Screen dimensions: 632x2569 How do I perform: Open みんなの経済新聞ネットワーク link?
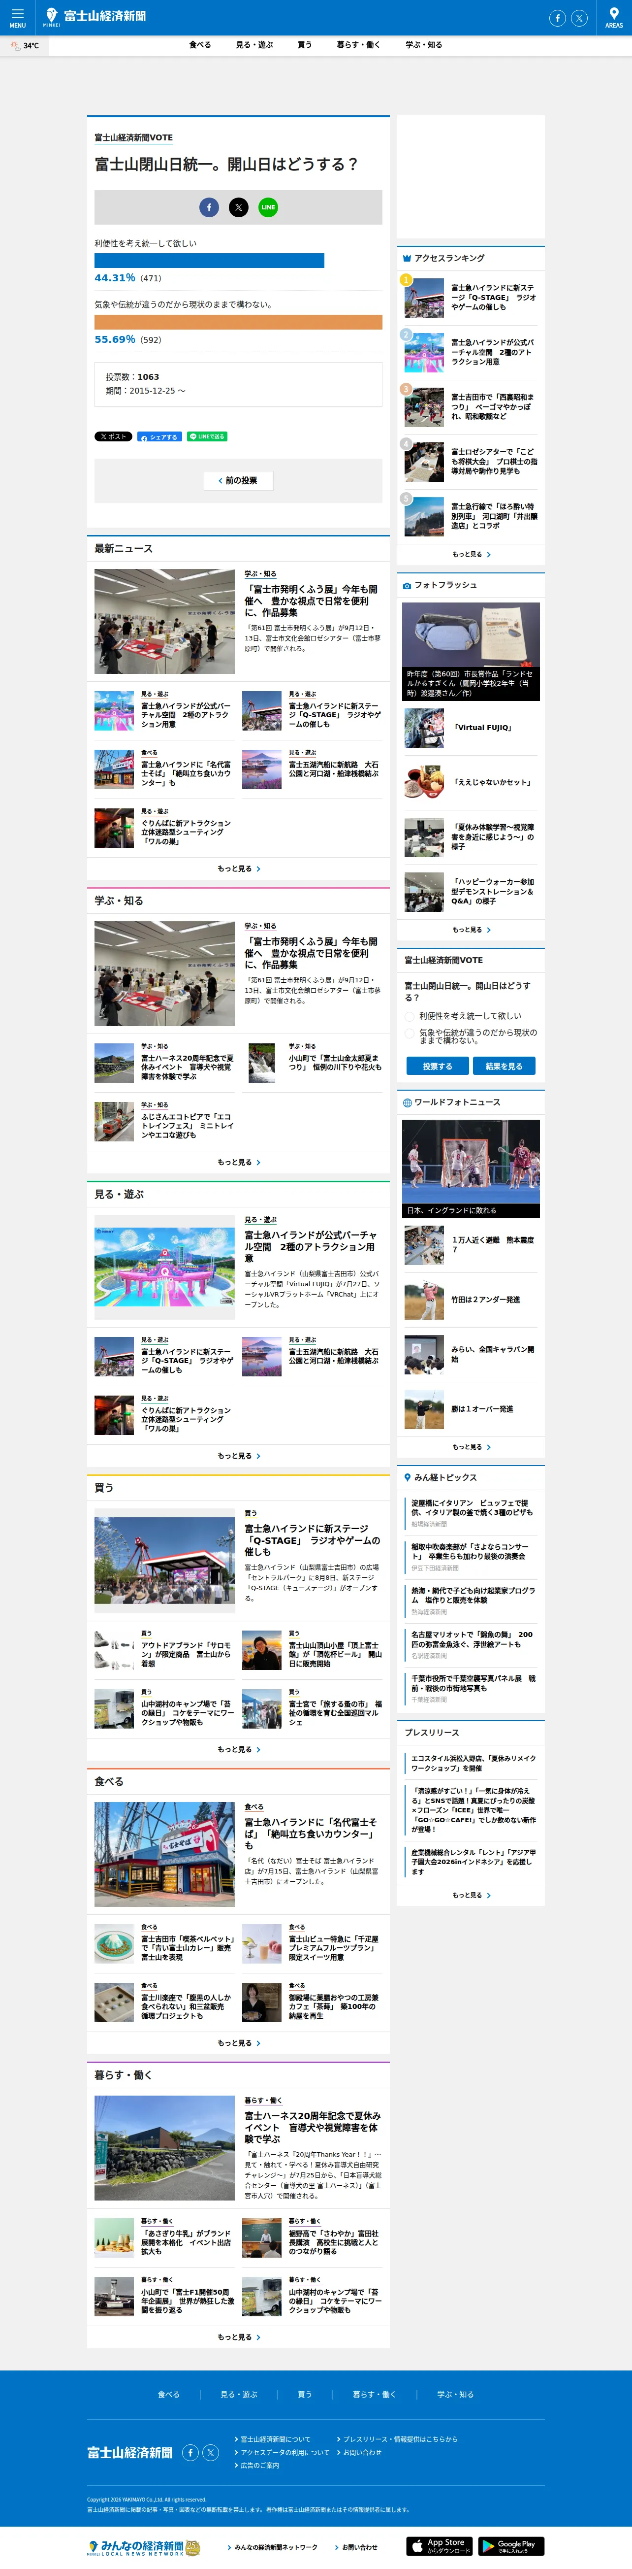[273, 2547]
